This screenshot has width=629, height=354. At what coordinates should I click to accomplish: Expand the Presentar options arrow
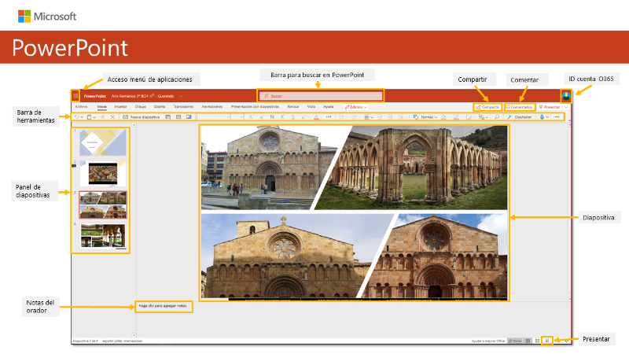pos(566,107)
